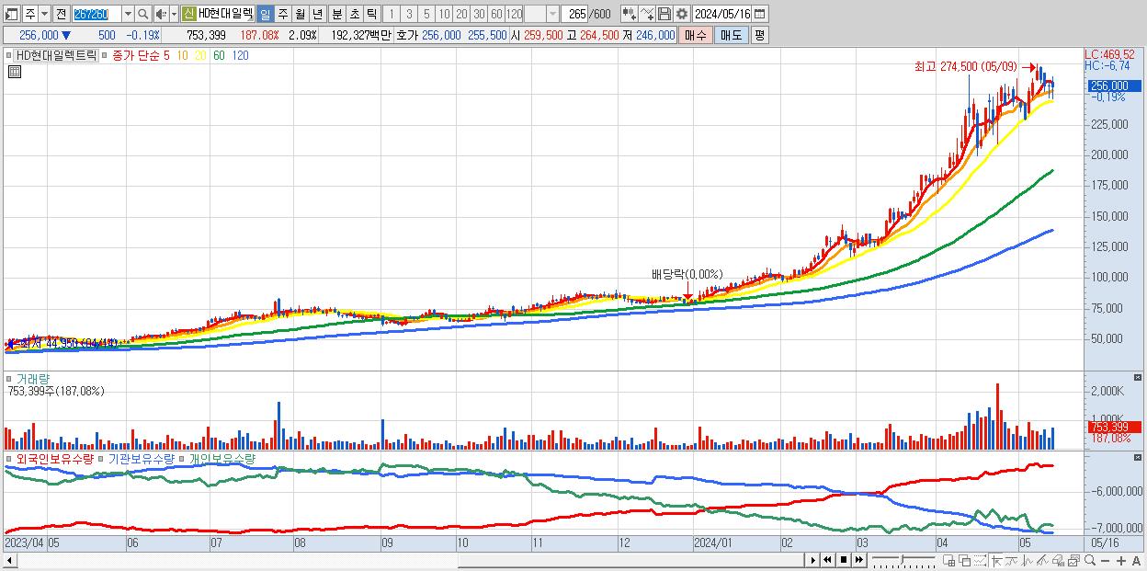Click the 매수 buy button
Image resolution: width=1147 pixels, height=571 pixels.
coord(695,35)
